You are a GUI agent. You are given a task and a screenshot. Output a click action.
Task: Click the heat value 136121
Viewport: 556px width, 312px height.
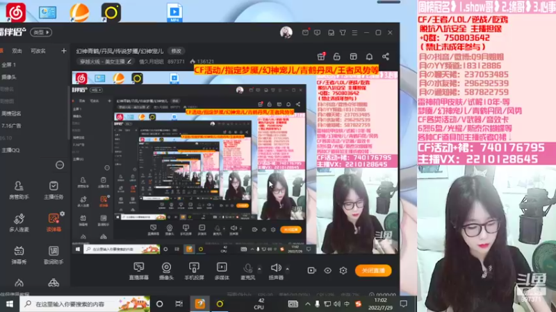coord(205,62)
